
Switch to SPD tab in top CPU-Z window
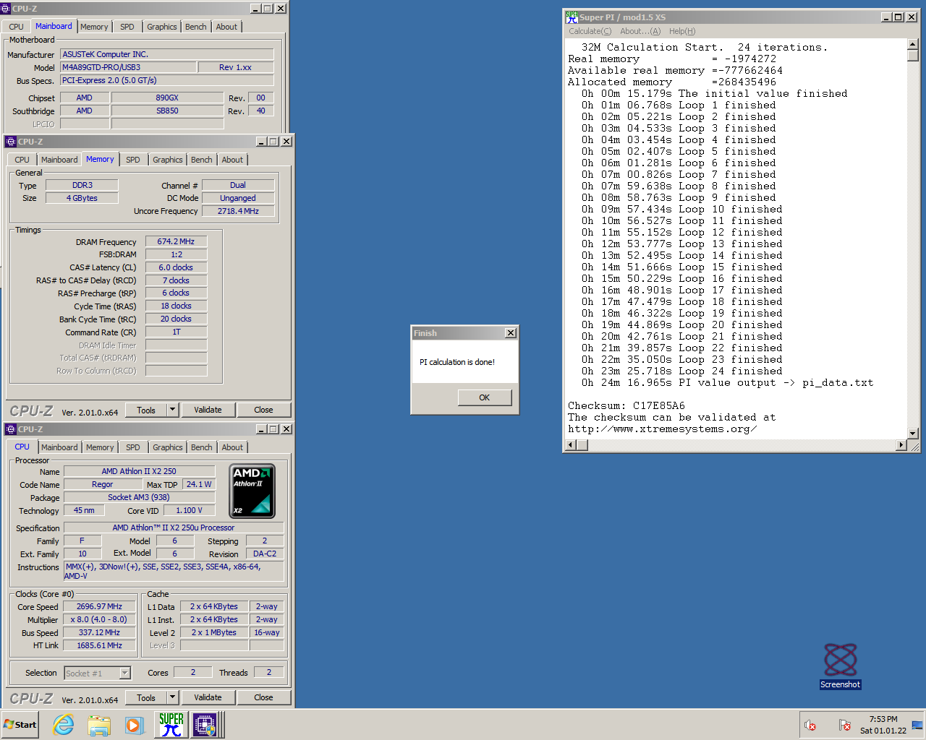click(x=127, y=27)
